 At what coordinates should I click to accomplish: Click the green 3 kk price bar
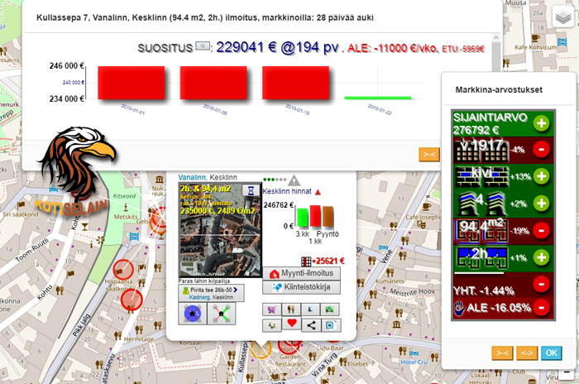(x=303, y=218)
